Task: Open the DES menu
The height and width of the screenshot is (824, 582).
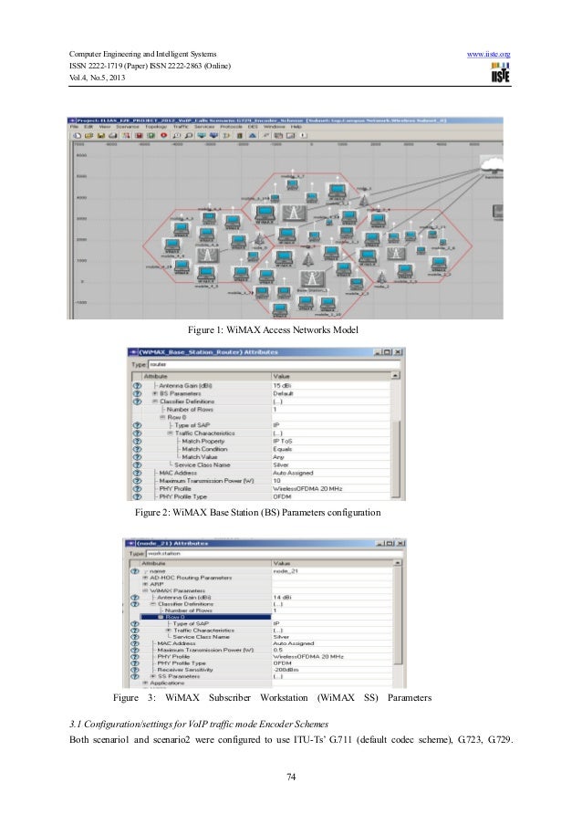Action: coord(252,127)
